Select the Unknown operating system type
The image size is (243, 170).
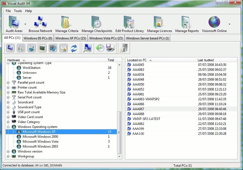click(29, 73)
